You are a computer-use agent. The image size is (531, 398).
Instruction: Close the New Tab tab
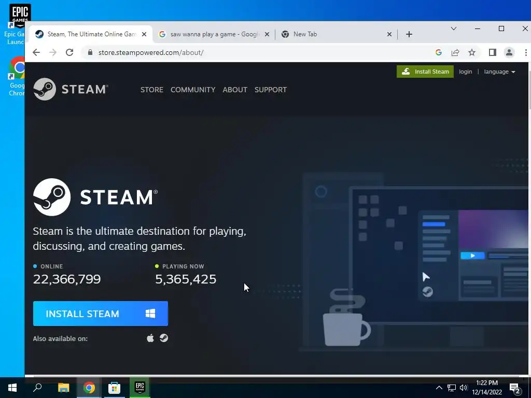coord(389,34)
